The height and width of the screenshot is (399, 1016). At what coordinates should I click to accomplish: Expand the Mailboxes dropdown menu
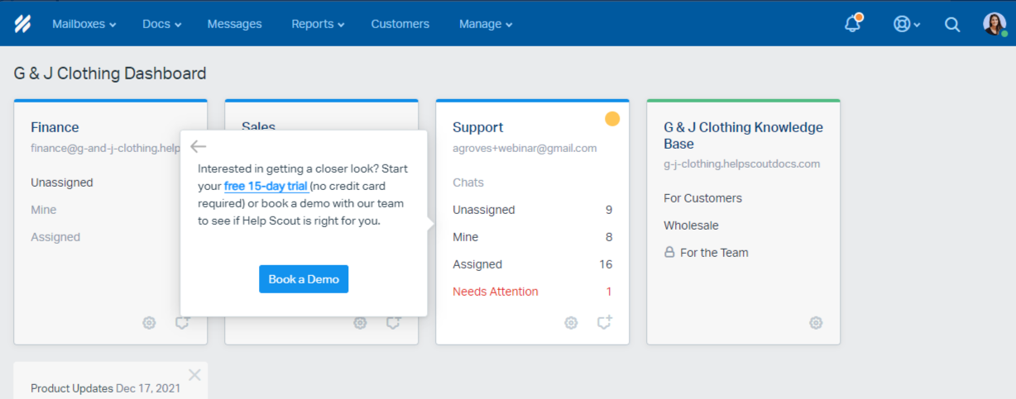84,24
